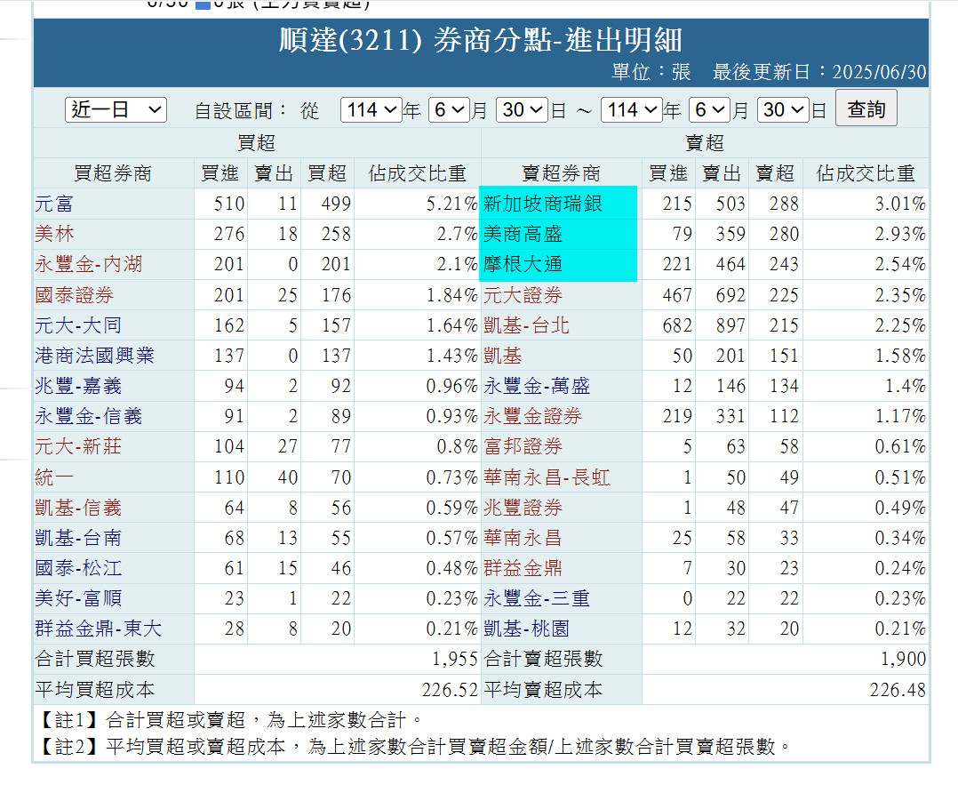Select the 3.01% share value for 新加坡商瑞銀

[900, 204]
